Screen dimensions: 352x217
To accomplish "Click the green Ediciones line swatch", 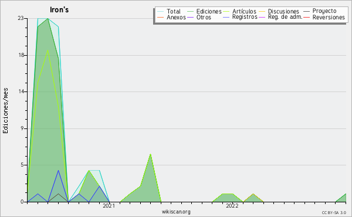I will pos(190,11).
